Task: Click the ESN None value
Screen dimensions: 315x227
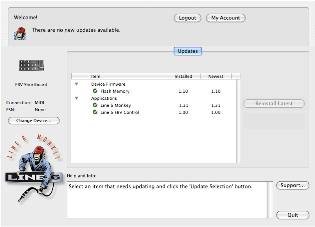Action: (40, 110)
